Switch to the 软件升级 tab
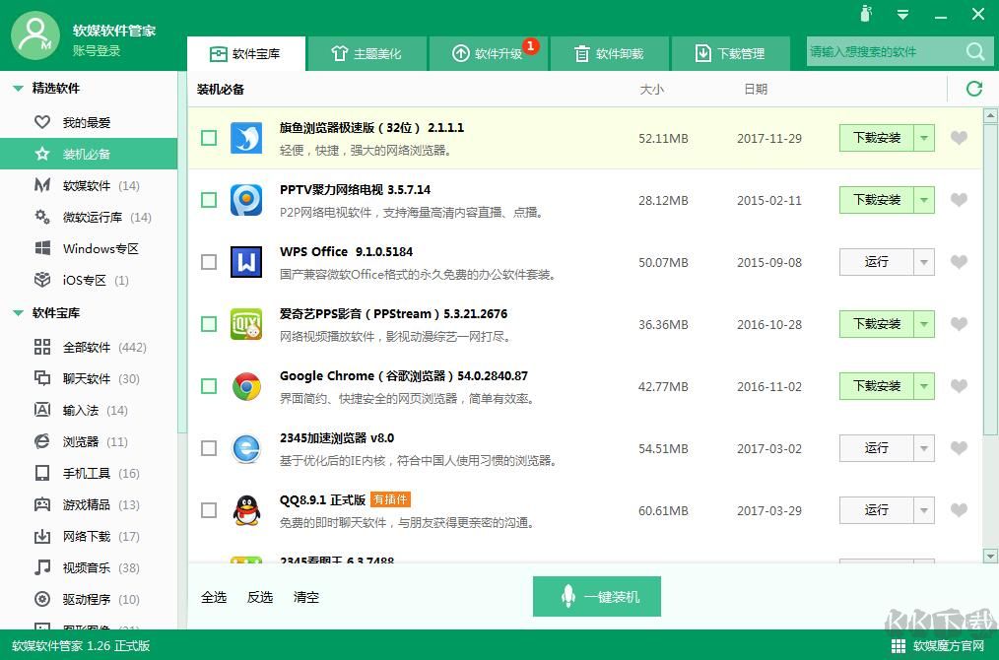999x660 pixels. tap(488, 54)
